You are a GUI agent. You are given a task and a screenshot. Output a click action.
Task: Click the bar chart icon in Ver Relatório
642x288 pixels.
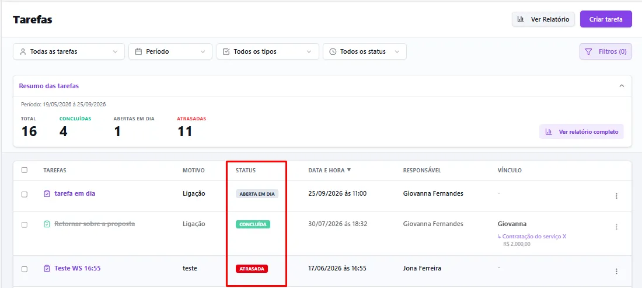(x=521, y=19)
